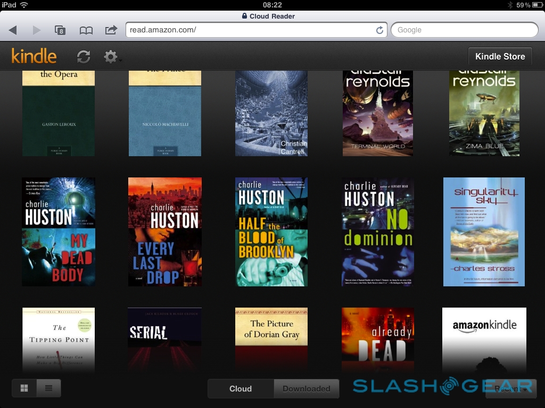Screen dimensions: 545x408
Task: Tap the battery indicator icon
Action: (x=538, y=5)
